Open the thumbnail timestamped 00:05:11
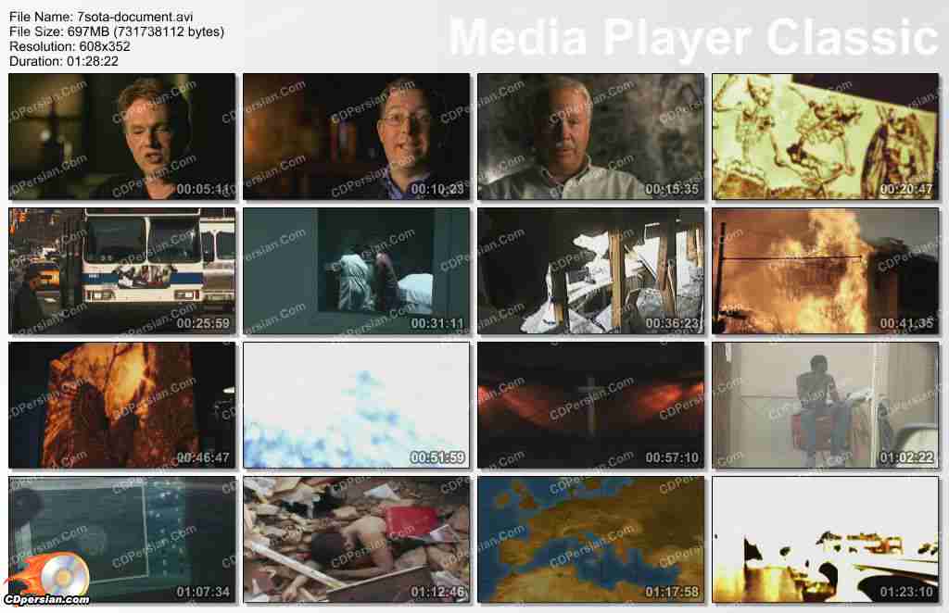Viewport: 949px width, 613px height. coord(122,137)
